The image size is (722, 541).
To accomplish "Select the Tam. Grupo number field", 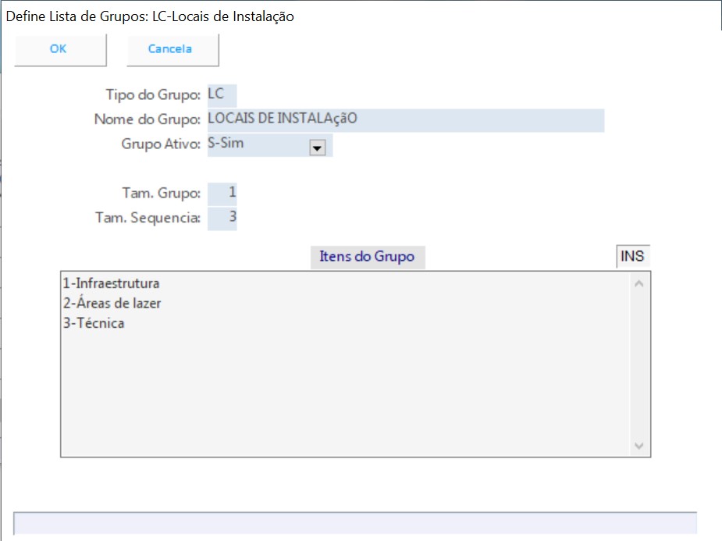I will click(222, 193).
